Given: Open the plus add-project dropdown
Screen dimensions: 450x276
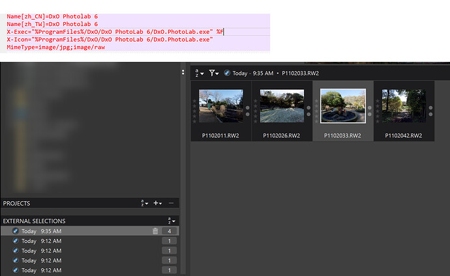Looking at the screenshot, I should pos(158,203).
